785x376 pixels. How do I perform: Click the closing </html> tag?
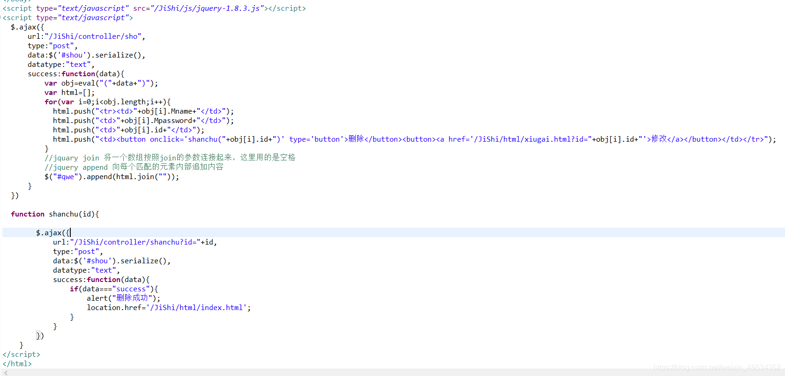pyautogui.click(x=17, y=364)
